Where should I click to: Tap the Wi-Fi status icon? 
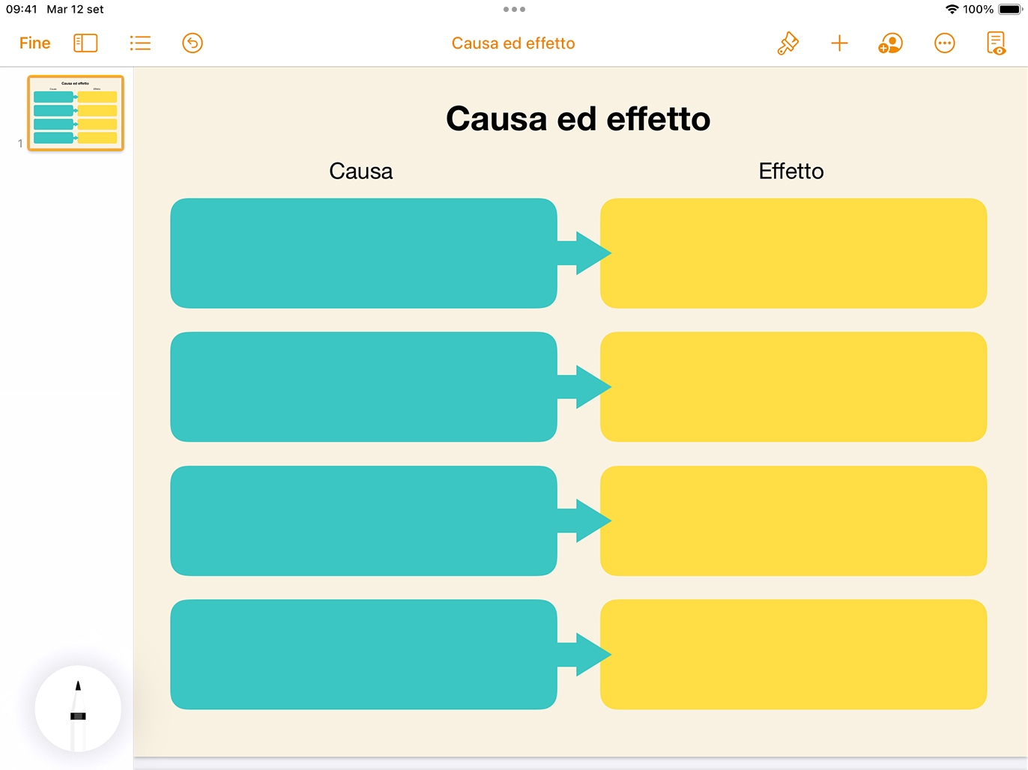point(952,10)
